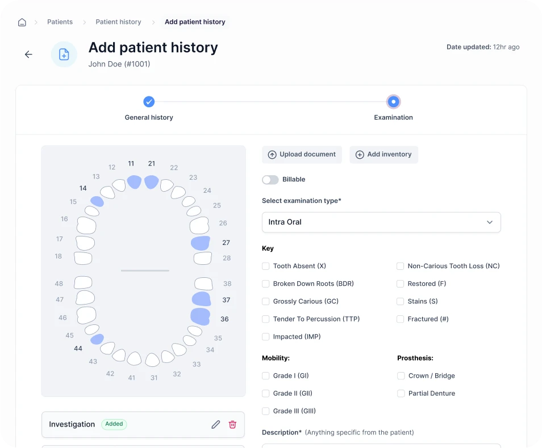Screen dimensions: 542x448
Task: Select the Examination step
Action: [393, 102]
